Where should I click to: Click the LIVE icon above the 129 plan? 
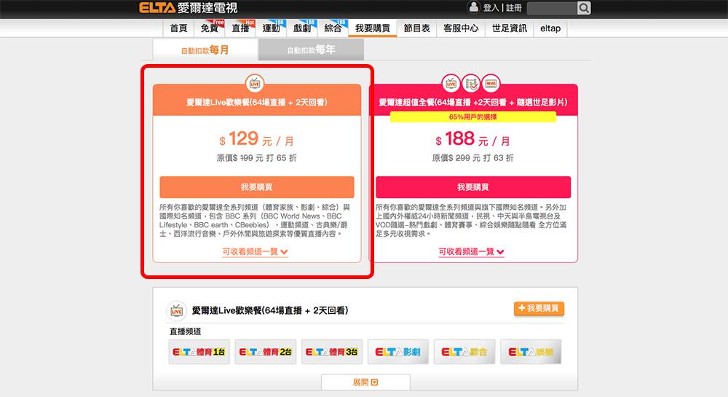click(254, 84)
